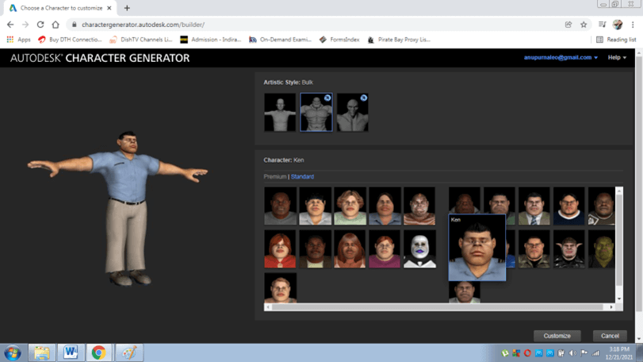Click the volume speaker tray icon
This screenshot has height=362, width=643.
coord(572,353)
